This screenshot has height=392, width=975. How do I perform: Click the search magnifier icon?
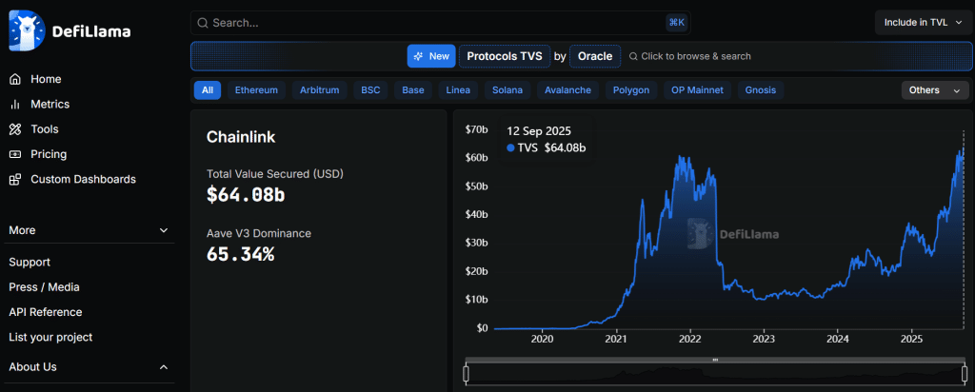click(x=202, y=22)
